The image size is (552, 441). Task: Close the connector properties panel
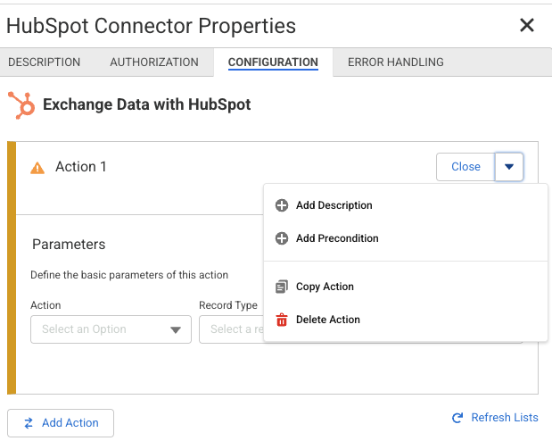[x=527, y=25]
